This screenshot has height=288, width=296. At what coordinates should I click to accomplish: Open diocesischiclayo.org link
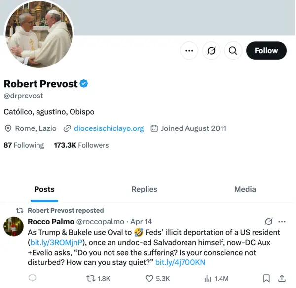point(109,128)
